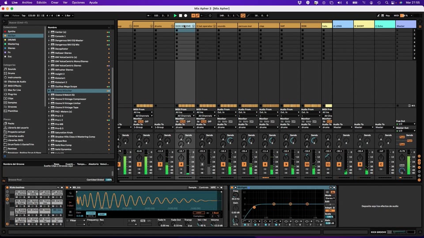
Task: Expand Dangerous BAX EQ Master item
Action: click(49, 41)
